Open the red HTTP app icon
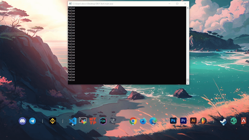Image resolution: width=249 pixels, height=140 pixels. click(x=93, y=121)
